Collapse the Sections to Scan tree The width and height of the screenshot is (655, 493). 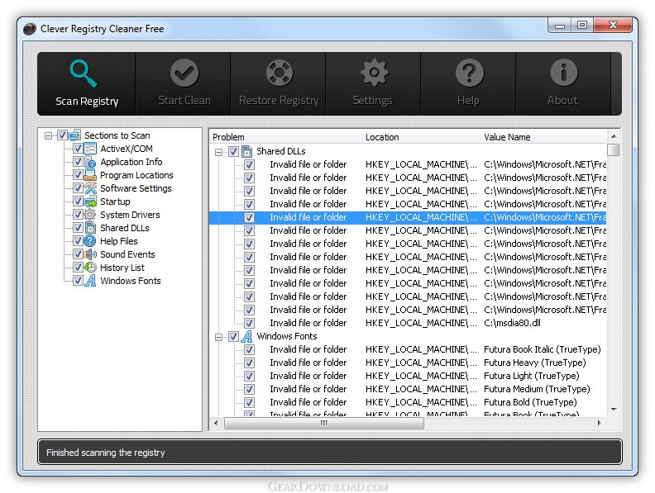(49, 135)
